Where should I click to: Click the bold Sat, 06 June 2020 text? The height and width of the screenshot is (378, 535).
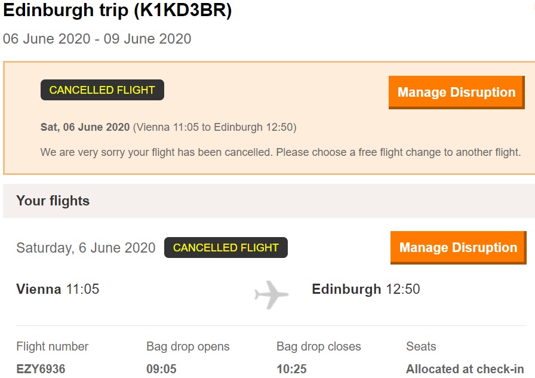pyautogui.click(x=85, y=127)
